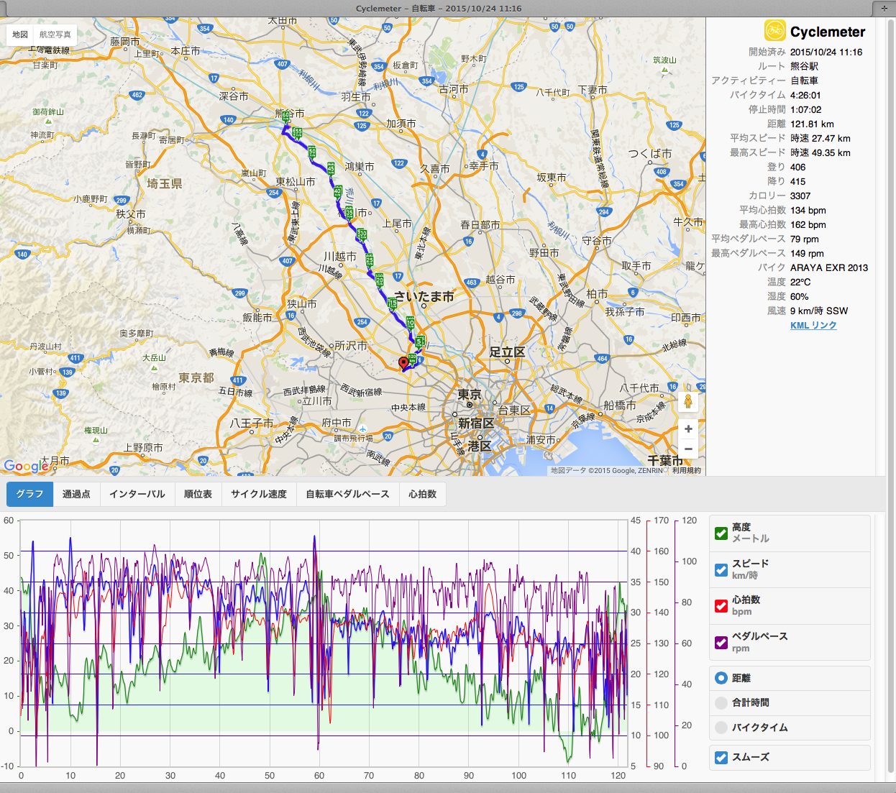
Task: Select the green 35 km route marker
Action: [x=349, y=213]
